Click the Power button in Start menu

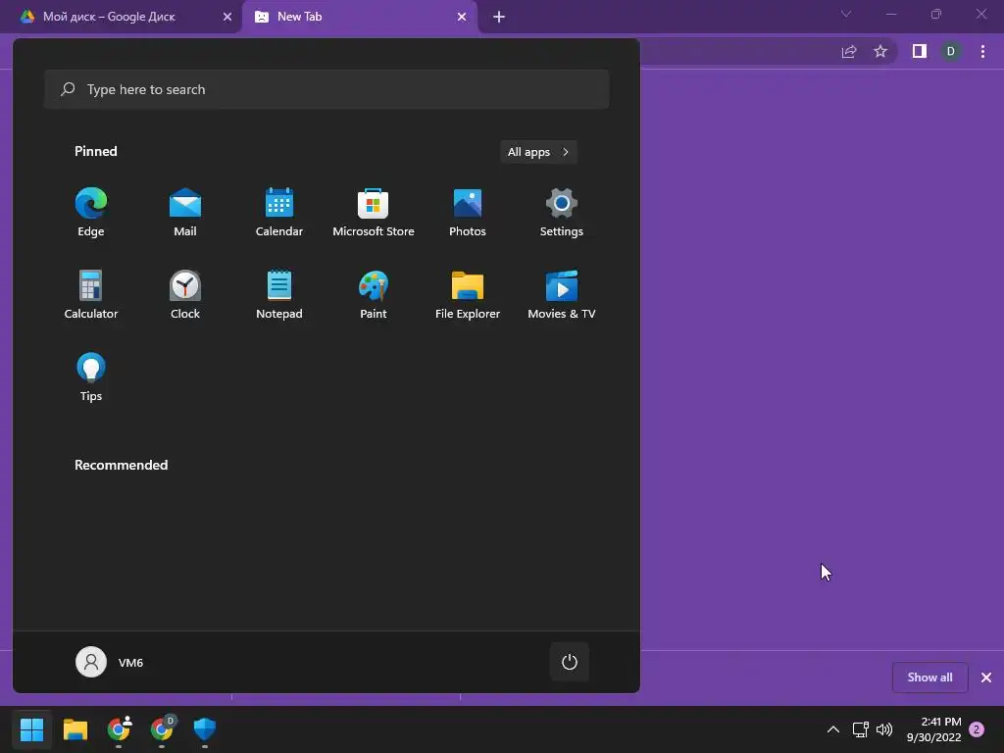click(570, 662)
